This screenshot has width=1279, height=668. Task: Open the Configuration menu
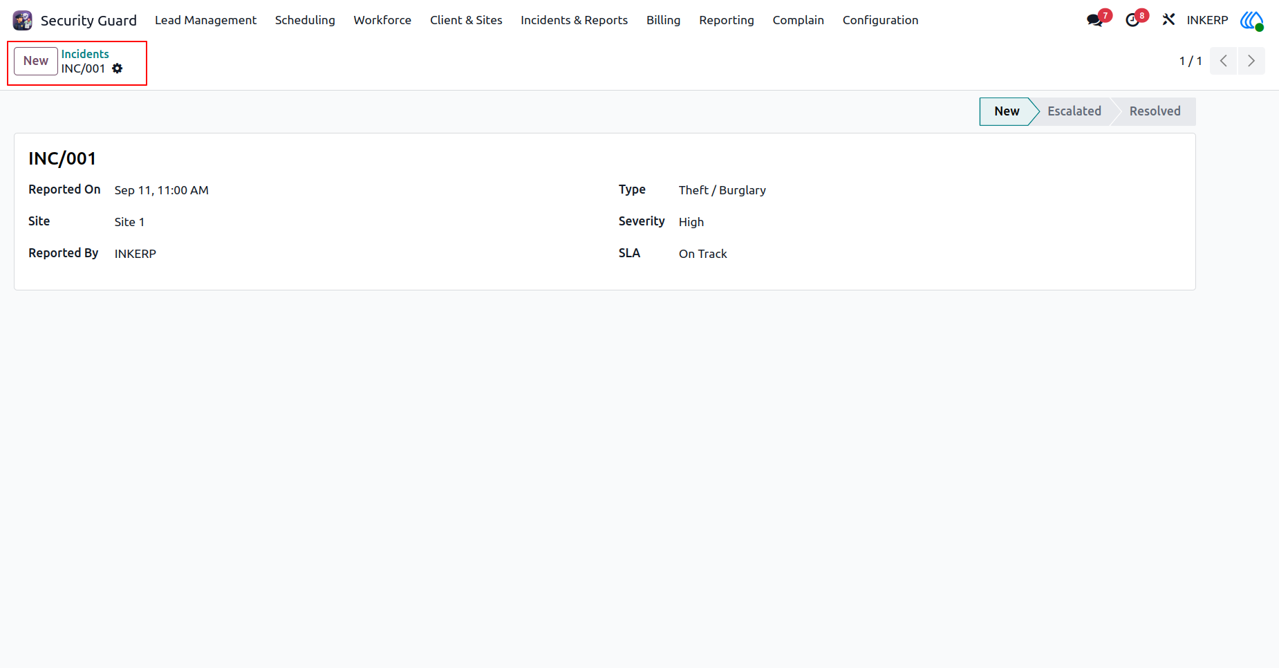(881, 20)
